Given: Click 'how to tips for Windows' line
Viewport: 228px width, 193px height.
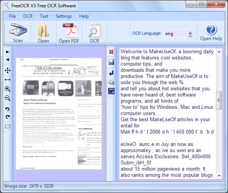Looking at the screenshot, I should pyautogui.click(x=167, y=107).
